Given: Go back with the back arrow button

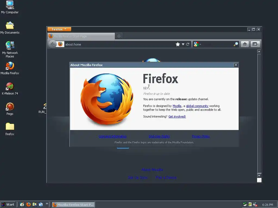Looking at the screenshot, I should [52, 44].
